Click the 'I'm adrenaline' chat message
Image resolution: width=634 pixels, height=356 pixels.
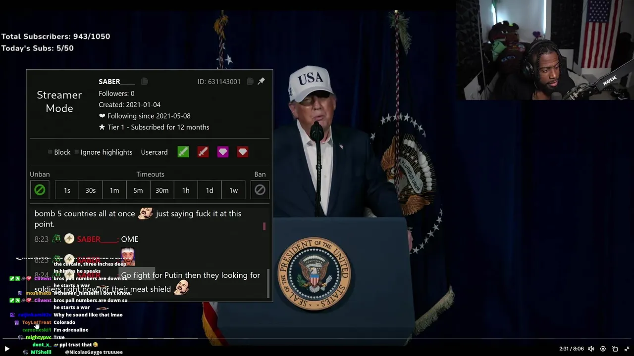tap(71, 330)
